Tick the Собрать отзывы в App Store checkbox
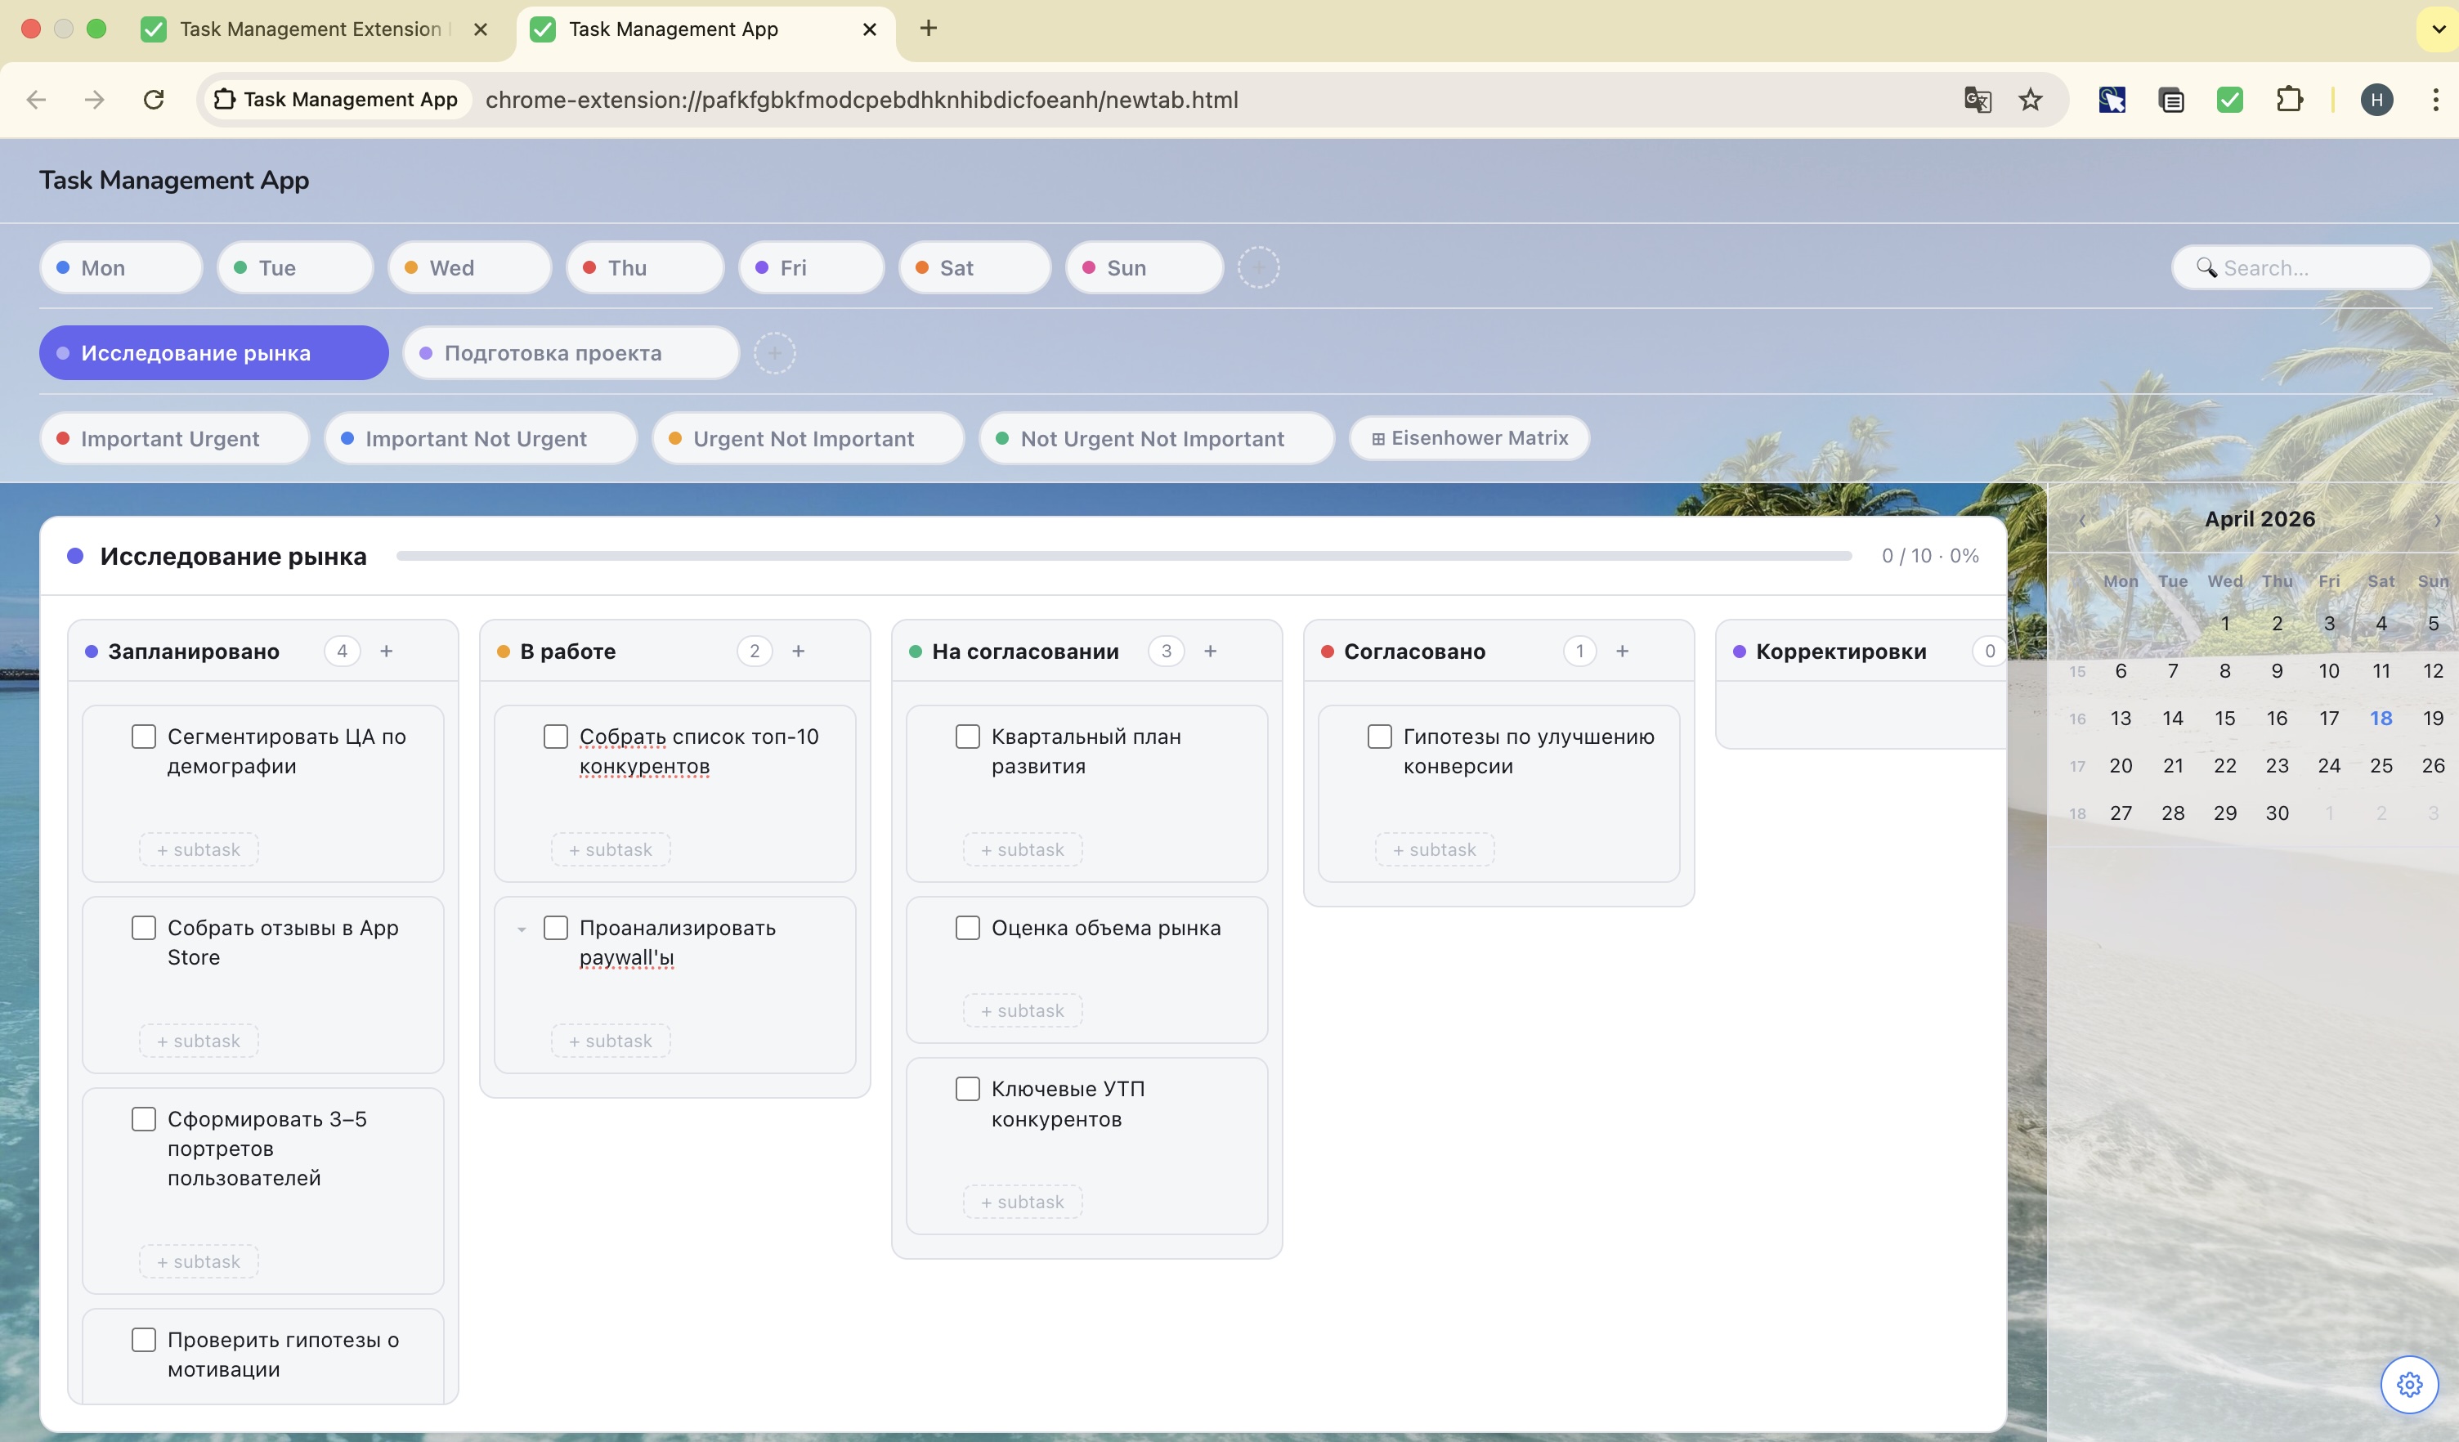 (143, 928)
